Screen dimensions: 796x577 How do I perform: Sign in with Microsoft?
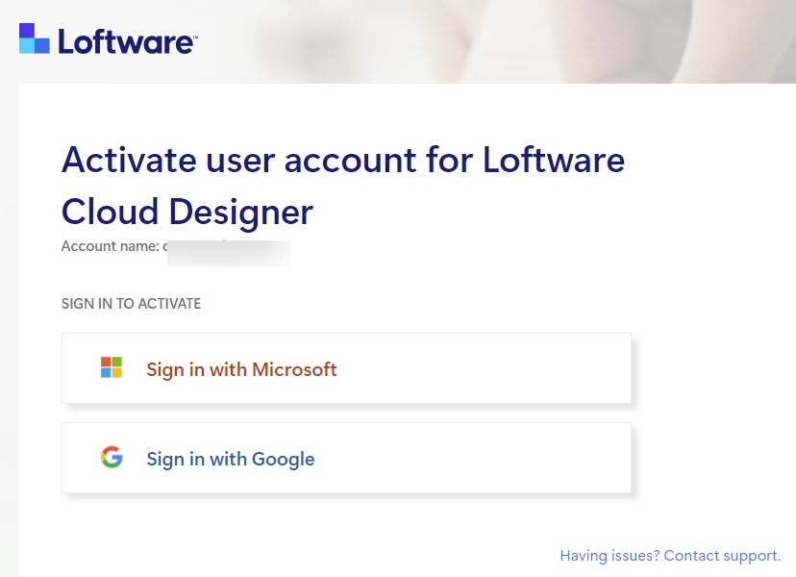(346, 368)
